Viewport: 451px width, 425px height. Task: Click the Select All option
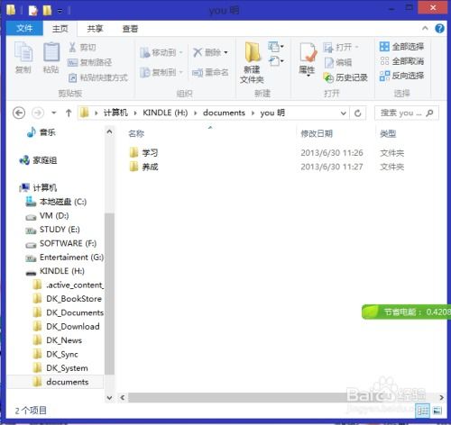(x=401, y=47)
